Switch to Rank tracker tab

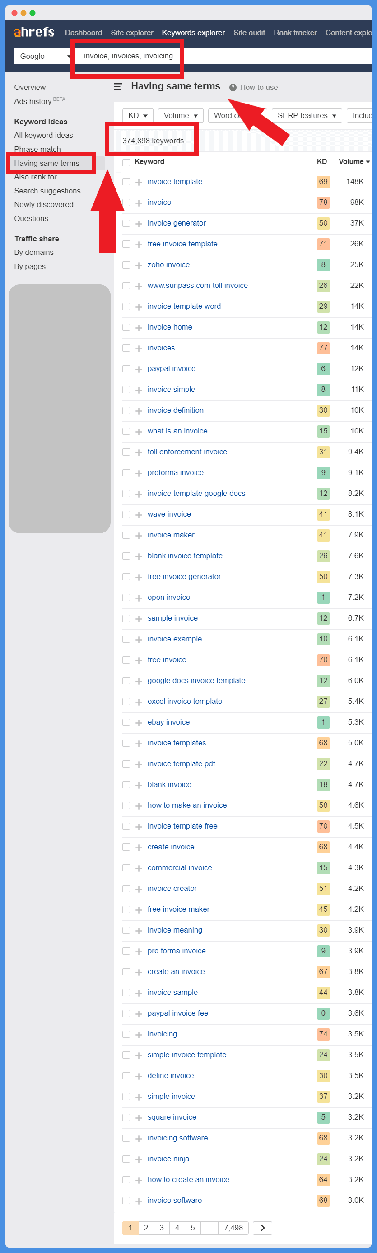295,33
